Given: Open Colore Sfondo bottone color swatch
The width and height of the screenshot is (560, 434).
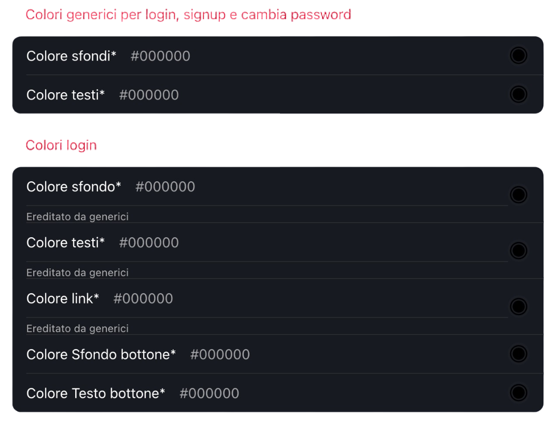Looking at the screenshot, I should [x=518, y=354].
